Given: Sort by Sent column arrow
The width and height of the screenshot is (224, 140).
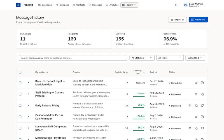Looking at the screenshot, I should 156,72.
